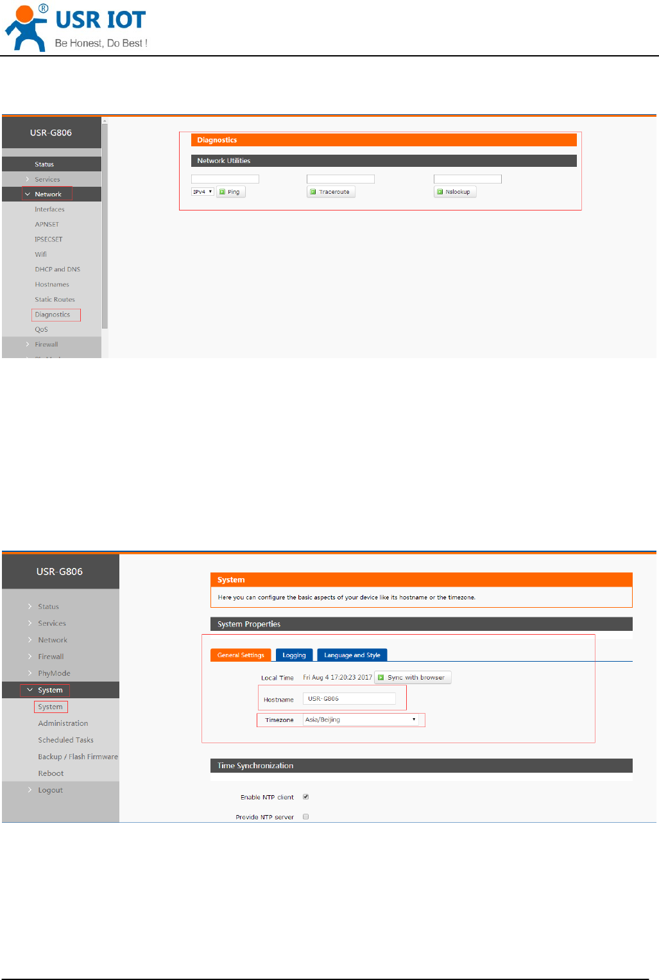The image size is (659, 980).
Task: Open Backup / Flash Firmware page
Action: click(78, 757)
